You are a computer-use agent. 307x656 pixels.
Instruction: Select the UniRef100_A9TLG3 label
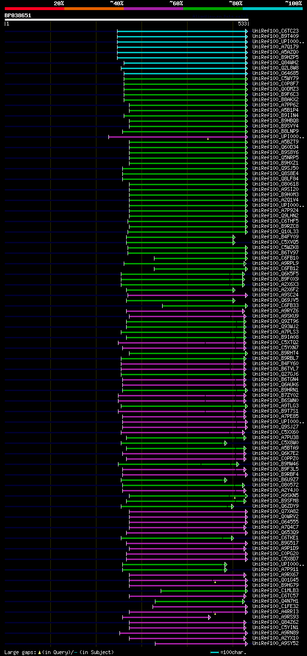pyautogui.click(x=275, y=406)
